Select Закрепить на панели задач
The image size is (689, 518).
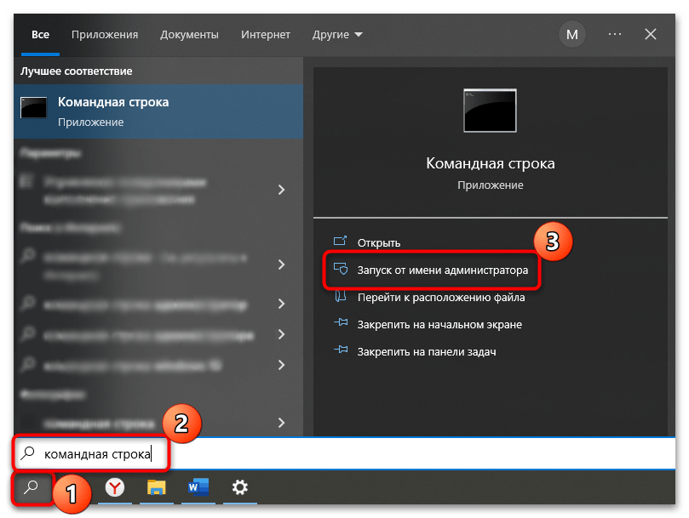(426, 351)
